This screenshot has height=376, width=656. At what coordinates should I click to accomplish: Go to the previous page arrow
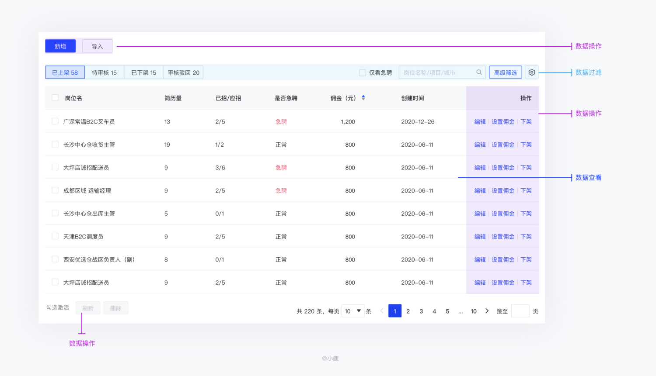click(x=382, y=311)
